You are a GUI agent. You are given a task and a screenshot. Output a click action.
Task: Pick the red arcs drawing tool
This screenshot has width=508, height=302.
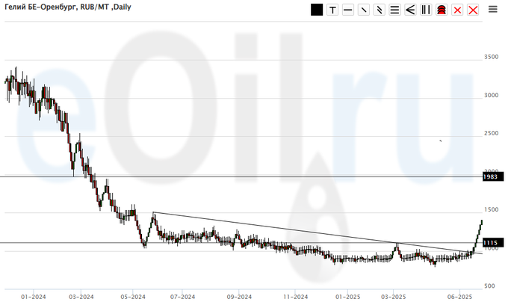tap(442, 10)
